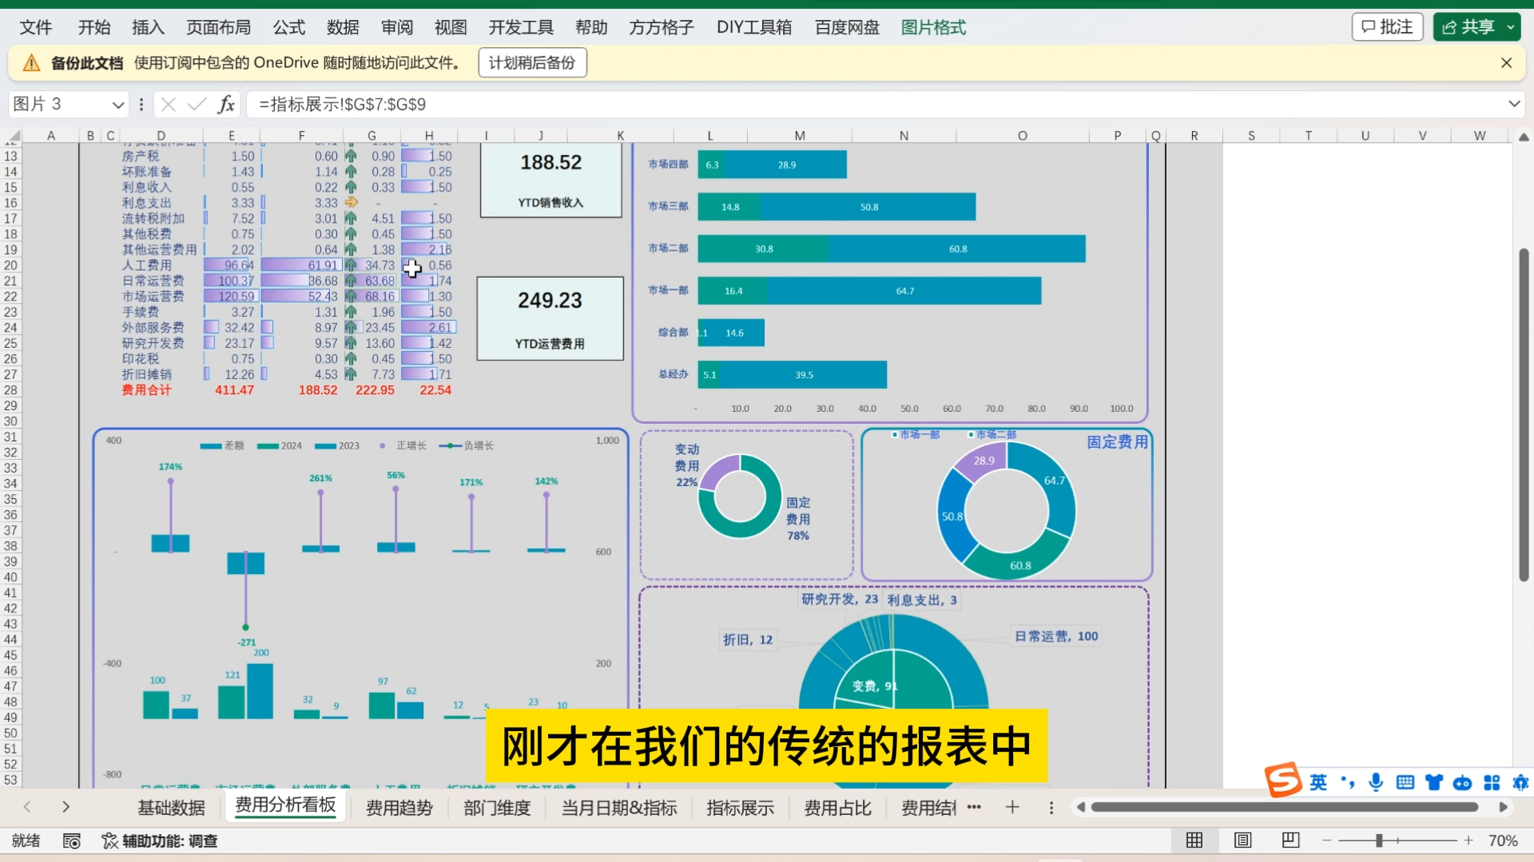Switch to the 基础数据 sheet
This screenshot has height=862, width=1534.
[171, 808]
